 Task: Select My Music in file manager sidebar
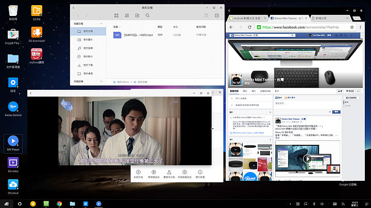(88, 48)
